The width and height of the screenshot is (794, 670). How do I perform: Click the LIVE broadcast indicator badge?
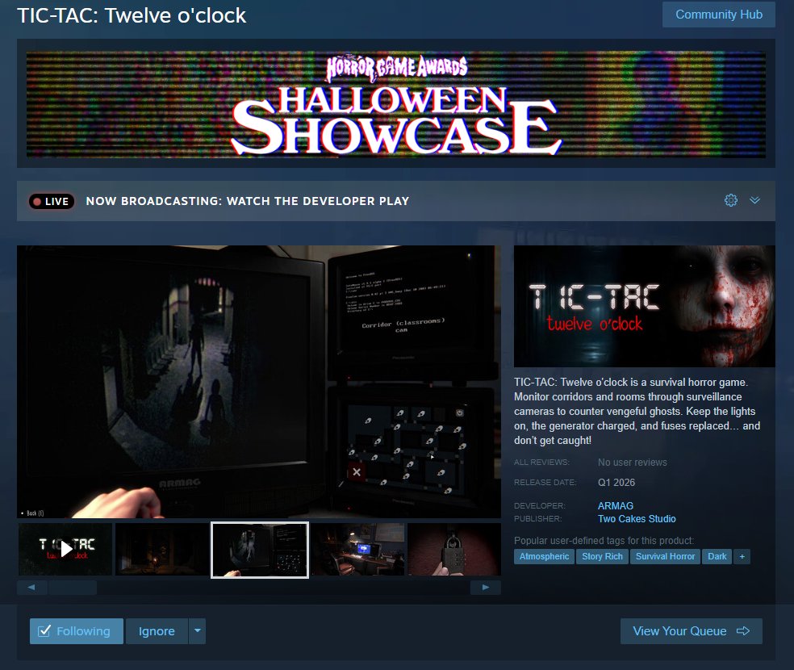(x=51, y=200)
